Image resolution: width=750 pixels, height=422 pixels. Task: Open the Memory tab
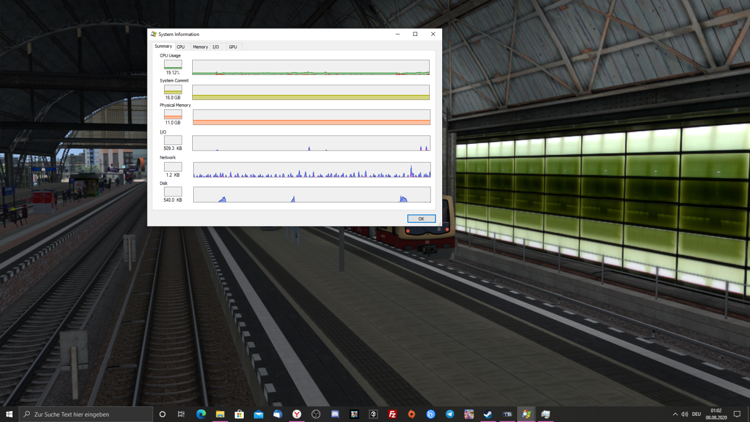(200, 47)
